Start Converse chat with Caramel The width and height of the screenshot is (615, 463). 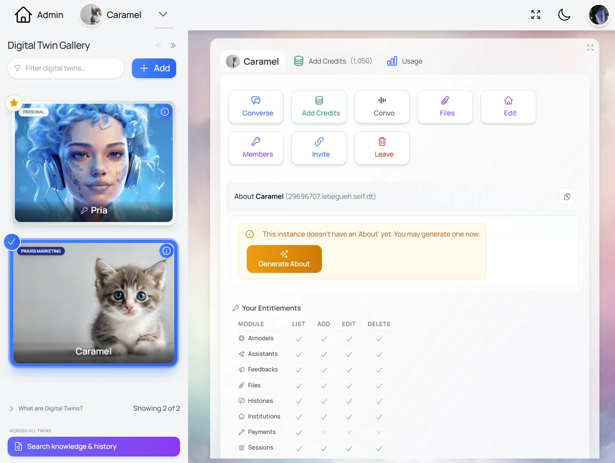pyautogui.click(x=256, y=107)
